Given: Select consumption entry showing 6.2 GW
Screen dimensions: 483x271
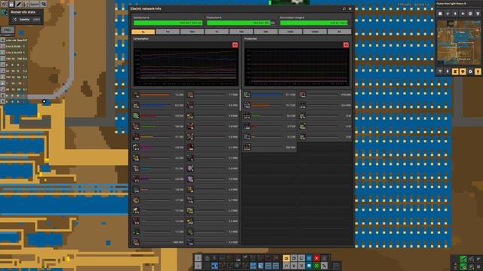Looking at the screenshot, I should pos(158,105).
